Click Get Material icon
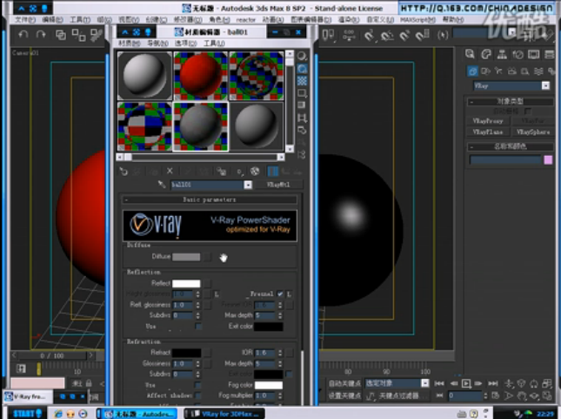 [x=124, y=172]
